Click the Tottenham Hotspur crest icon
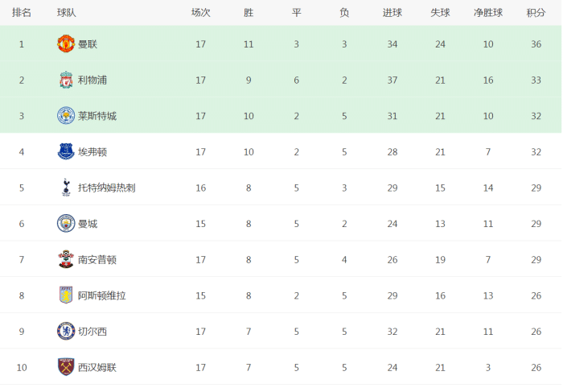The height and width of the screenshot is (388, 563). pyautogui.click(x=66, y=188)
